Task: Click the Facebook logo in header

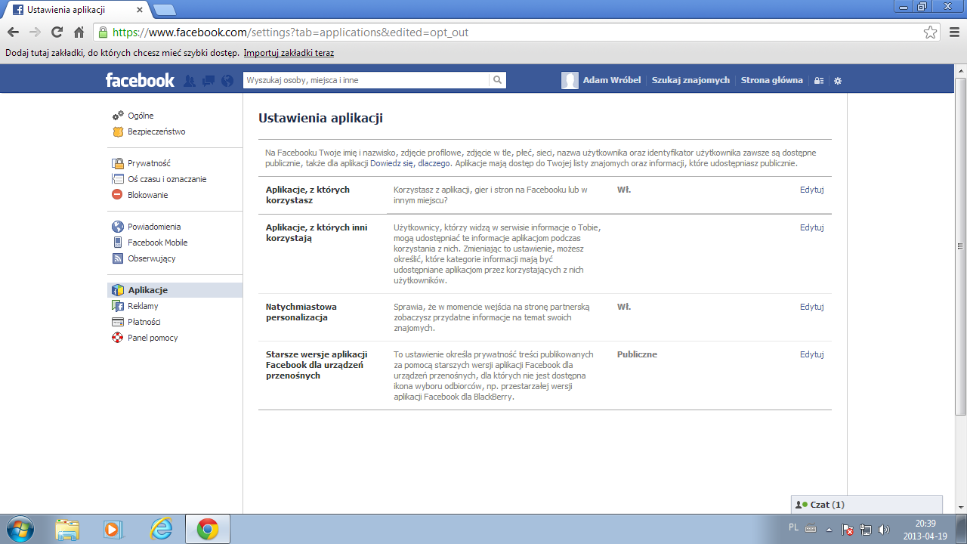Action: [x=140, y=80]
